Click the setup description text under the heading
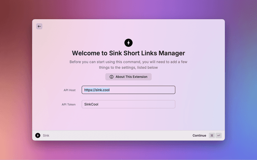Viewport: 257px width, 160px height. [x=128, y=65]
